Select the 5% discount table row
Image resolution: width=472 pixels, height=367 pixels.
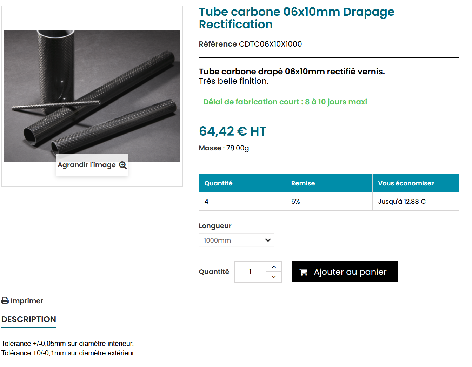pyautogui.click(x=329, y=202)
